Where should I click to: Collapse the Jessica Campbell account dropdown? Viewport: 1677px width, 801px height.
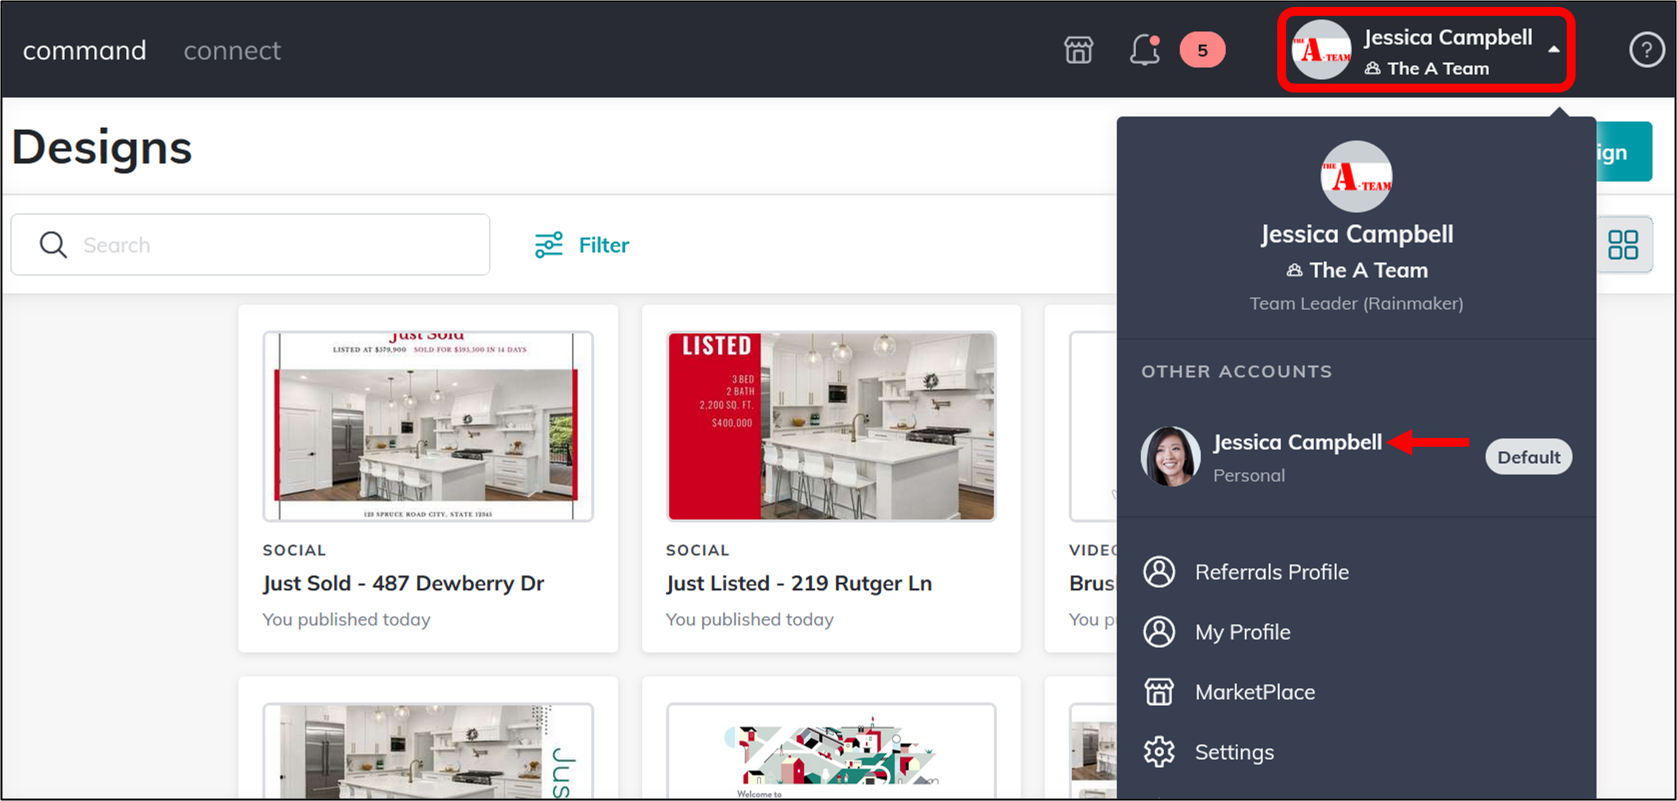(x=1425, y=50)
